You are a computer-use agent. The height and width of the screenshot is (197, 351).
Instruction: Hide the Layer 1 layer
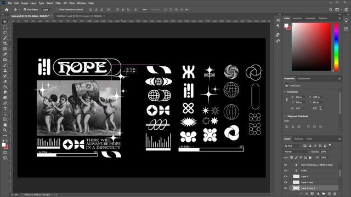click(x=285, y=176)
